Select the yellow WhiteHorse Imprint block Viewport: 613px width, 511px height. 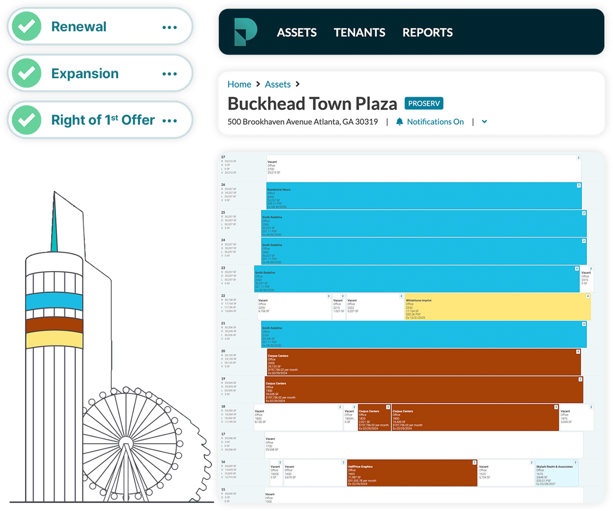(x=498, y=306)
